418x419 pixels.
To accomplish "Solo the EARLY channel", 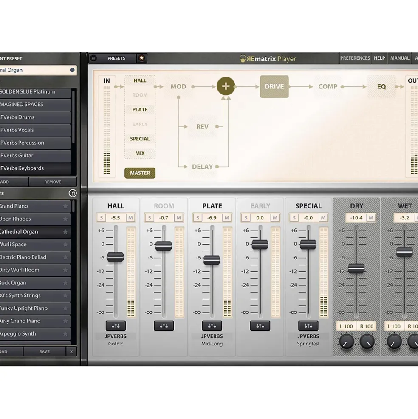I will pos(246,218).
